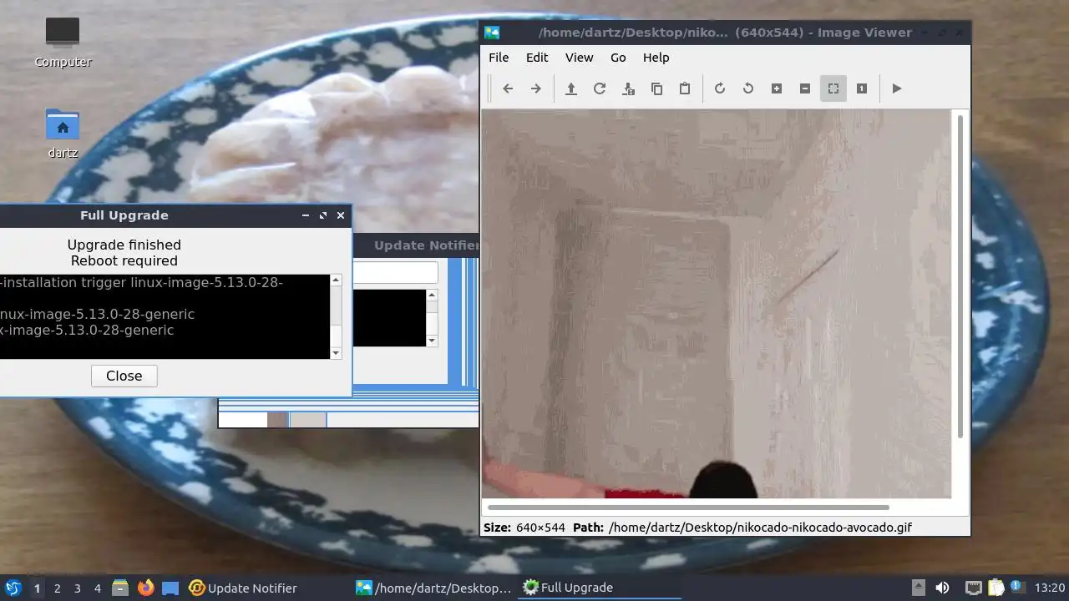
Task: Minimize the Full Upgrade window
Action: point(306,215)
